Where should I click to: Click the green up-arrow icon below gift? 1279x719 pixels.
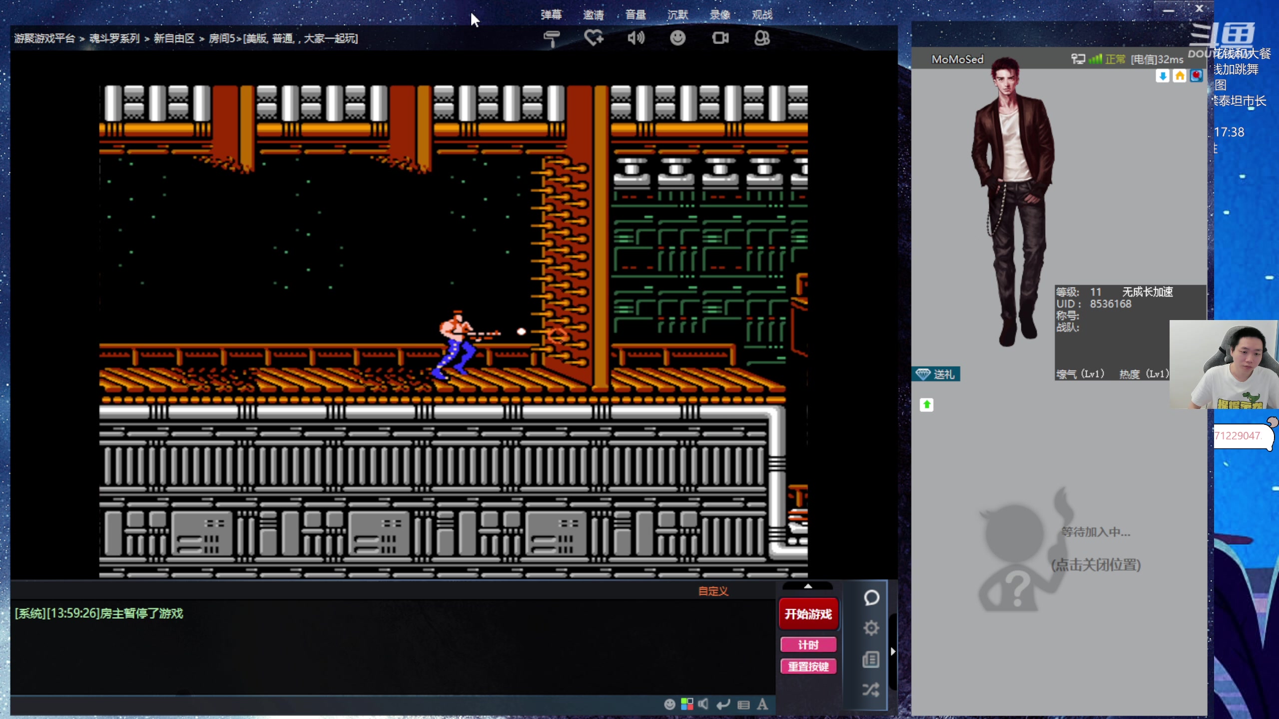(927, 404)
